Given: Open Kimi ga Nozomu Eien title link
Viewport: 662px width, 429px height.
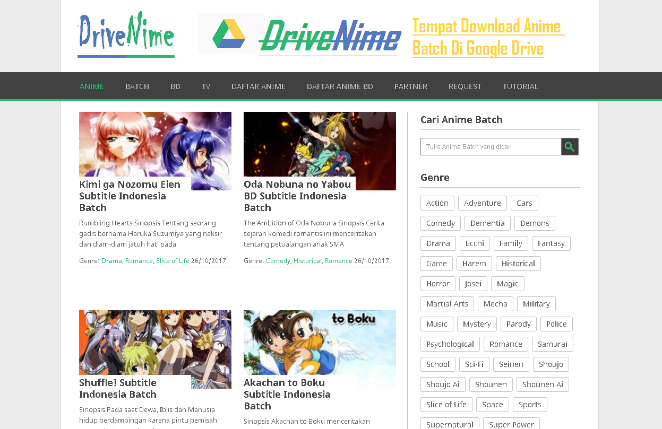Looking at the screenshot, I should point(130,196).
